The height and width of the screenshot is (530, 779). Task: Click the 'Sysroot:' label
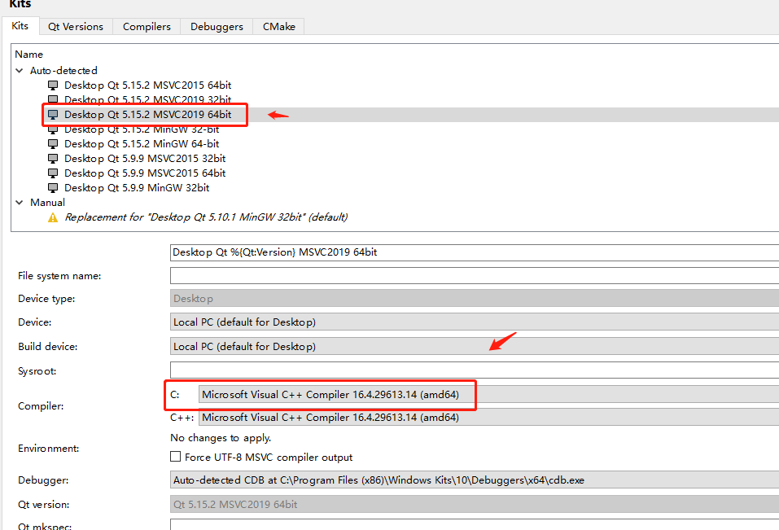tap(37, 371)
